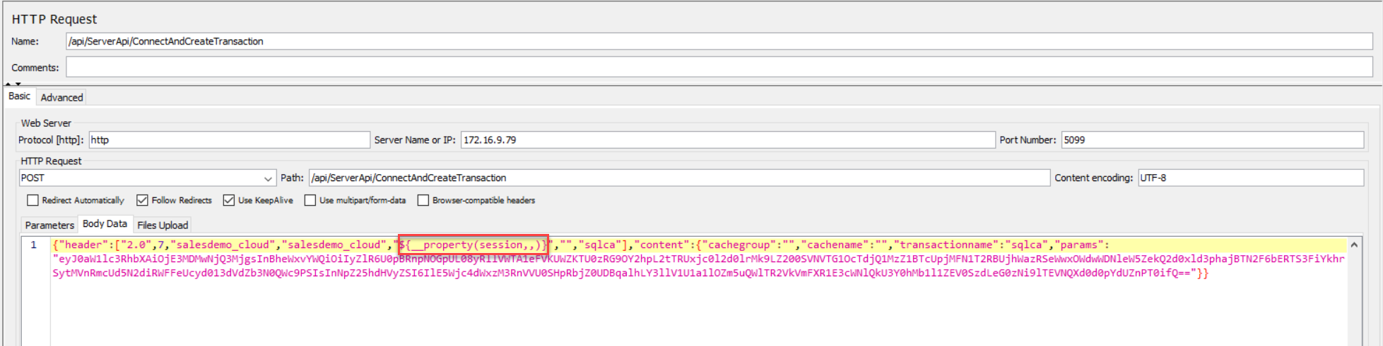
Task: Focus the Protocol [http] input field
Action: pyautogui.click(x=229, y=140)
